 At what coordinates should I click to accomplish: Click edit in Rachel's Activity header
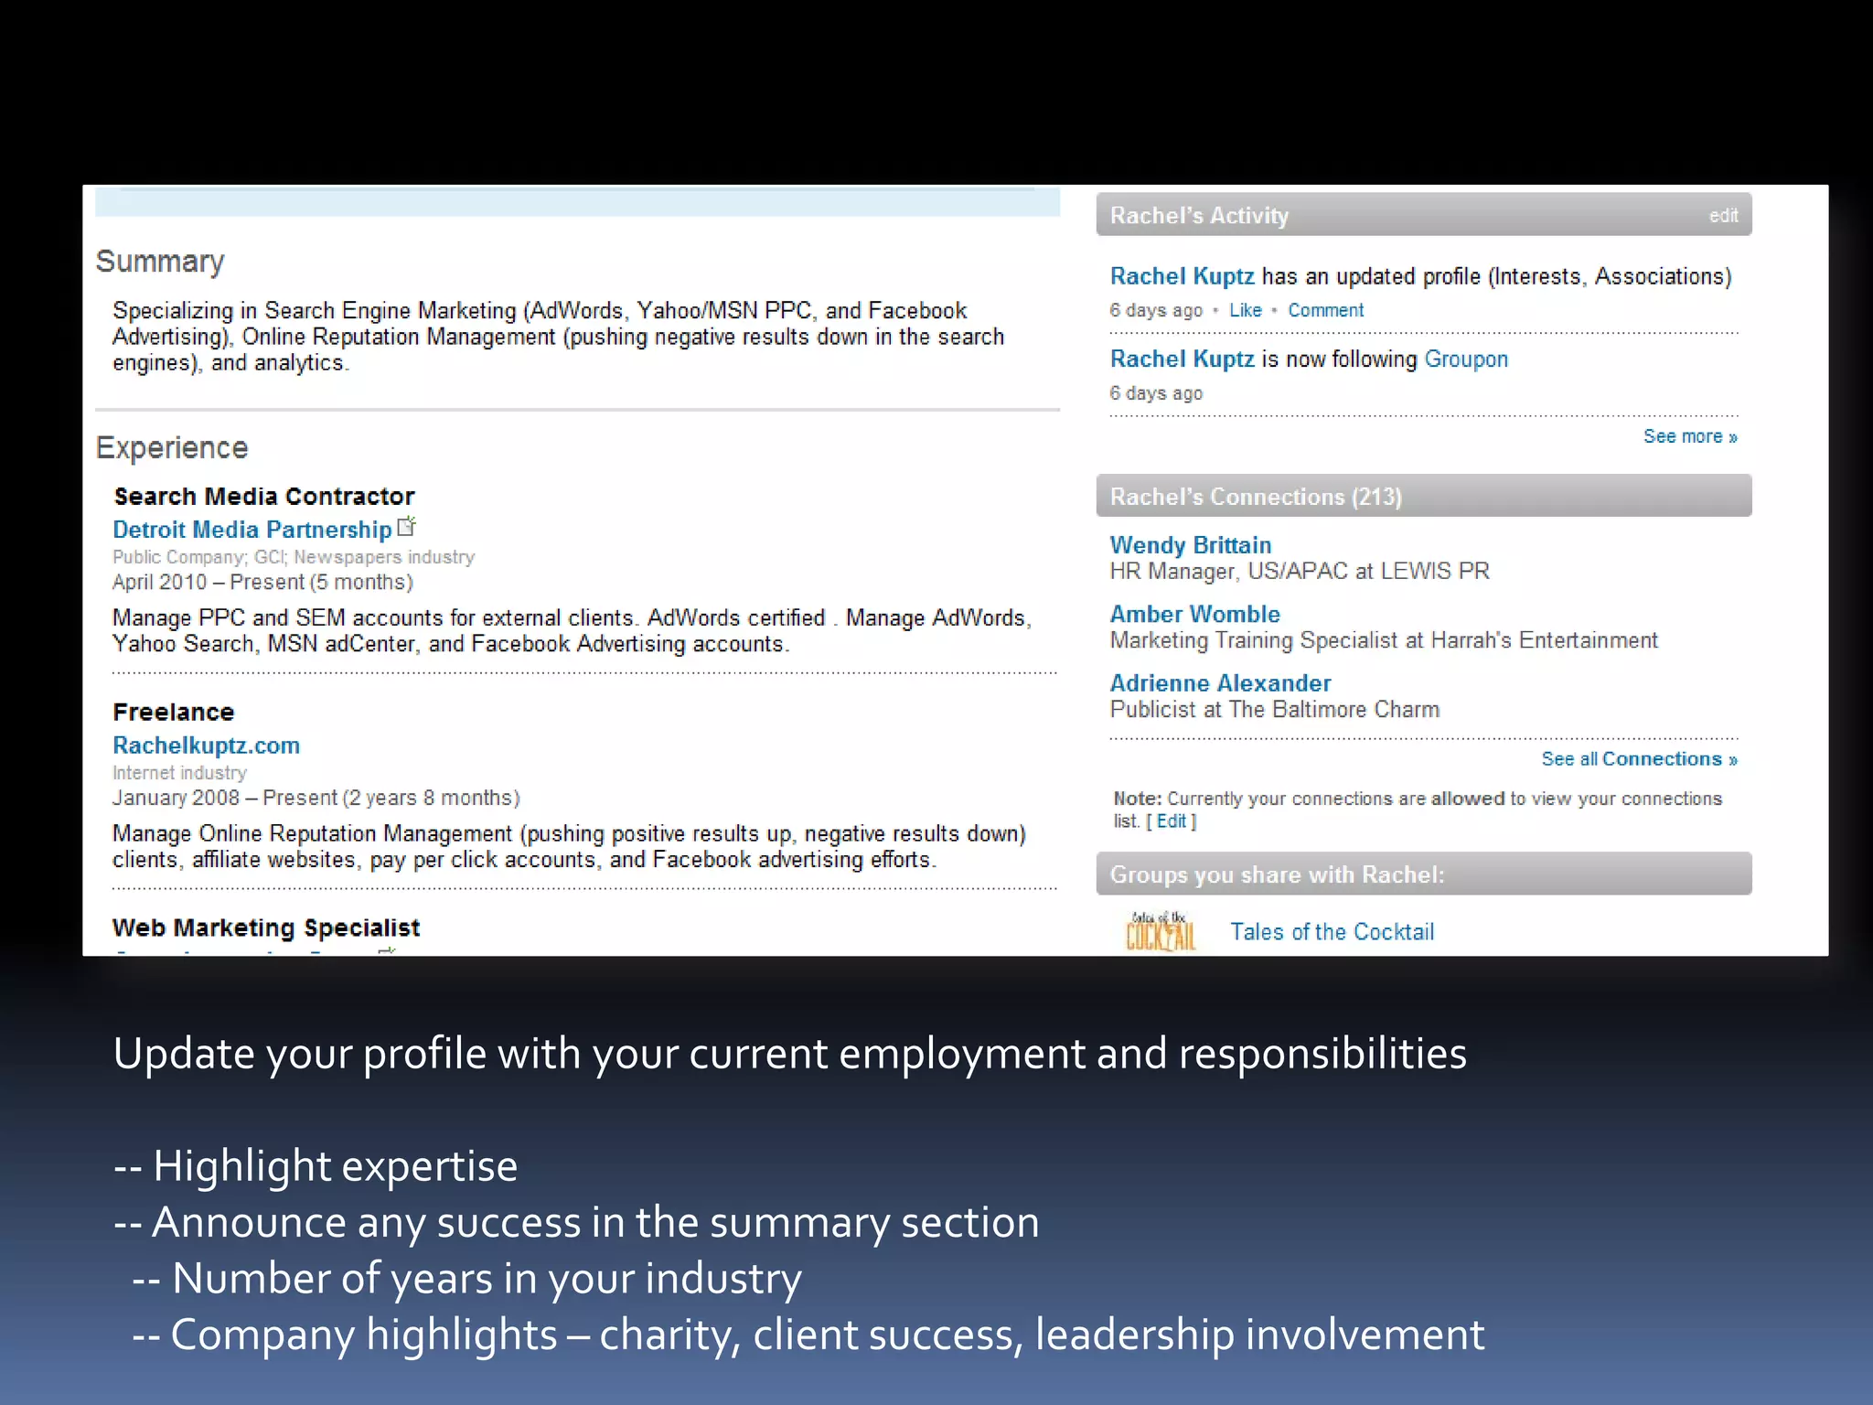tap(1723, 216)
